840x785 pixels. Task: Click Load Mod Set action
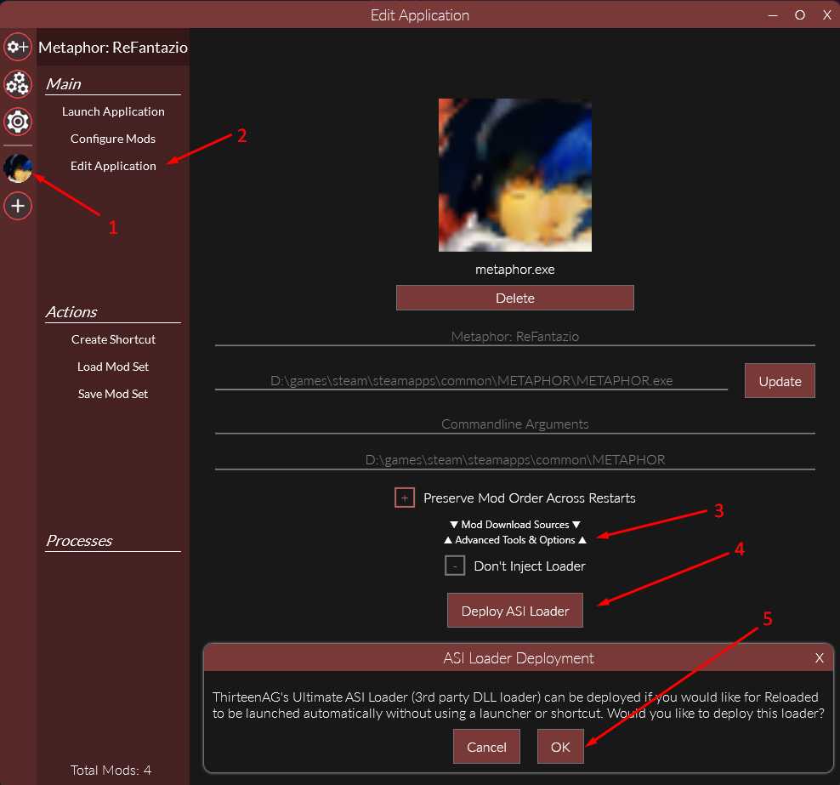(x=113, y=367)
